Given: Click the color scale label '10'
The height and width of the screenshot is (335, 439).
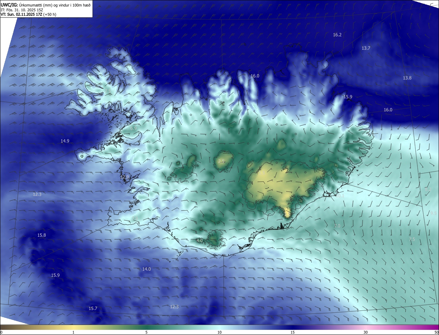Looking at the screenshot, I should 219,333.
